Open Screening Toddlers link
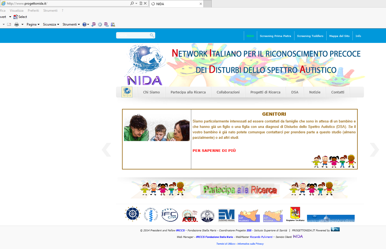Viewport: 386px width, 249px height. 310,36
